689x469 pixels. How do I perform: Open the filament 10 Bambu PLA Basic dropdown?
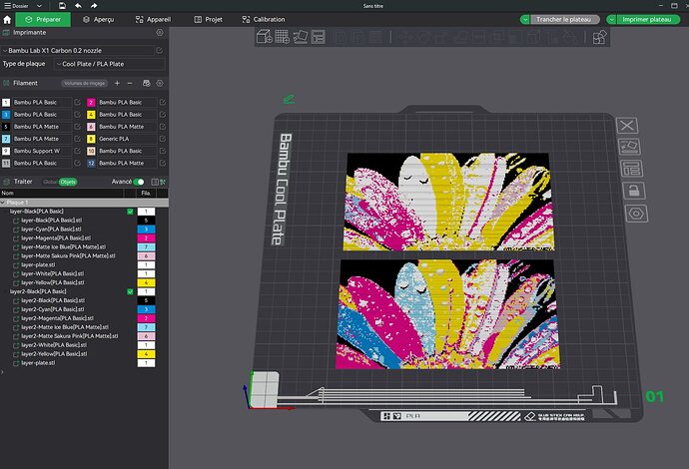(x=127, y=151)
